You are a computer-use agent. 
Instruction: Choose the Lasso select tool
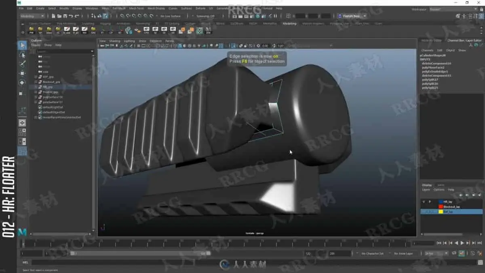[22, 55]
